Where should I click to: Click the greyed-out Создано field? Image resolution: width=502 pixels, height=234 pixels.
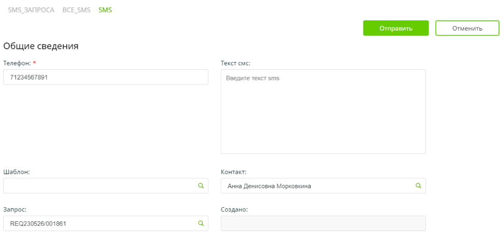(323, 224)
